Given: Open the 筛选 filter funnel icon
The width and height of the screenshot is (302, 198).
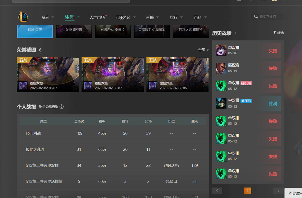Looking at the screenshot, I should tap(275, 32).
